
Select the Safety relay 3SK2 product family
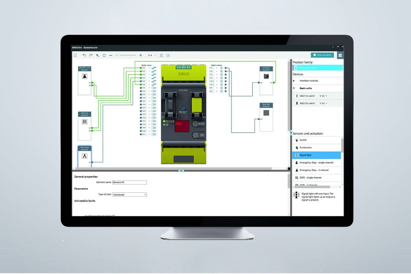(318, 68)
